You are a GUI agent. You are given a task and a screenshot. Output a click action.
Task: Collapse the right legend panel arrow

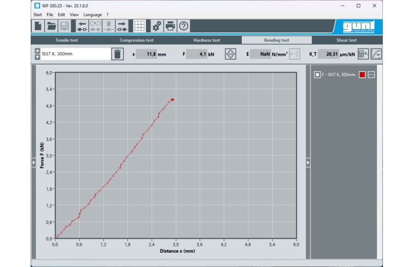click(x=307, y=162)
